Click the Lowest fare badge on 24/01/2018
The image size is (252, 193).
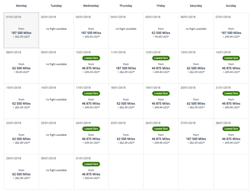pyautogui.click(x=91, y=129)
